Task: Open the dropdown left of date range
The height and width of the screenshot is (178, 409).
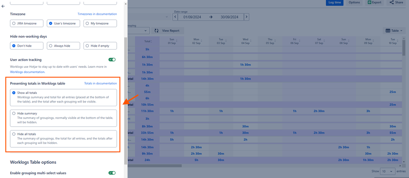Action: pos(149,17)
